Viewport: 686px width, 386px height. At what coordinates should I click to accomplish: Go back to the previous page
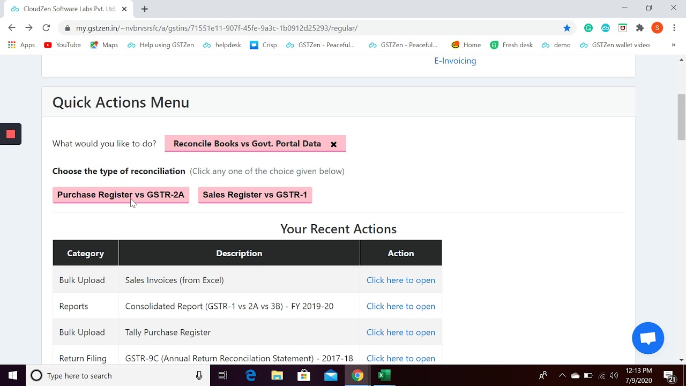point(12,28)
